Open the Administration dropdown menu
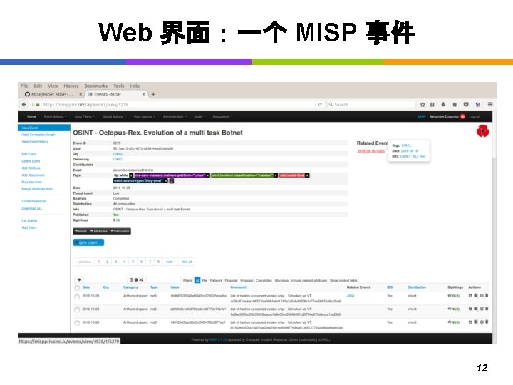This screenshot has height=385, width=513. (175, 116)
